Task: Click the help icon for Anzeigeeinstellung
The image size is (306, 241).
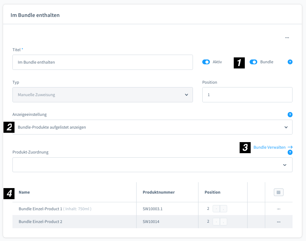Action: 290,114
